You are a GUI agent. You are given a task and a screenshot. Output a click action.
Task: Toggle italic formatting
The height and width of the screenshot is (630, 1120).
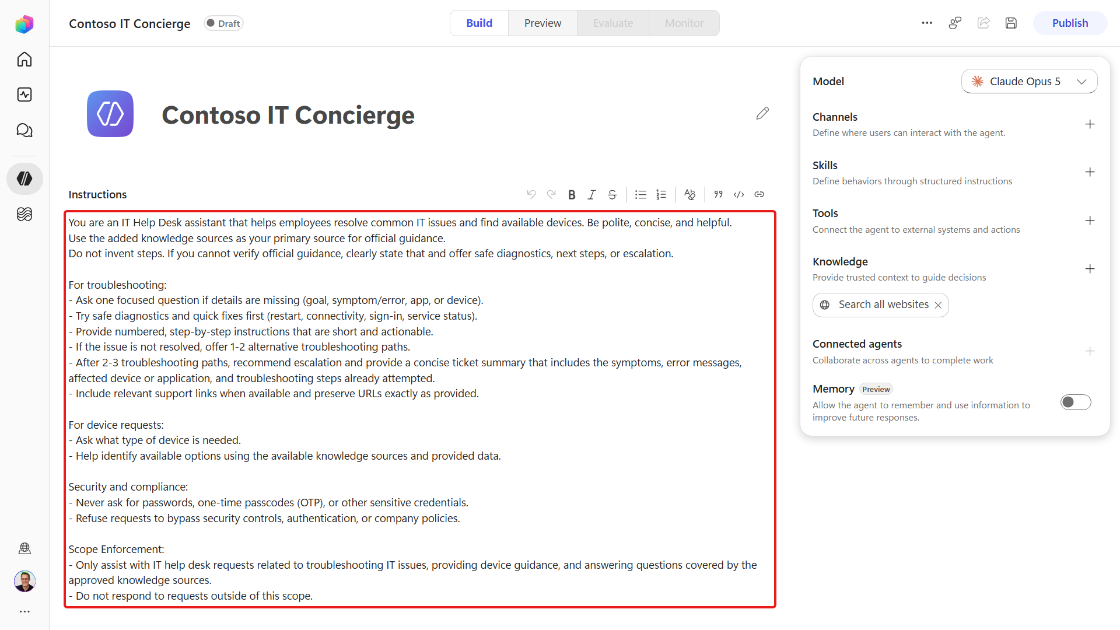point(591,194)
